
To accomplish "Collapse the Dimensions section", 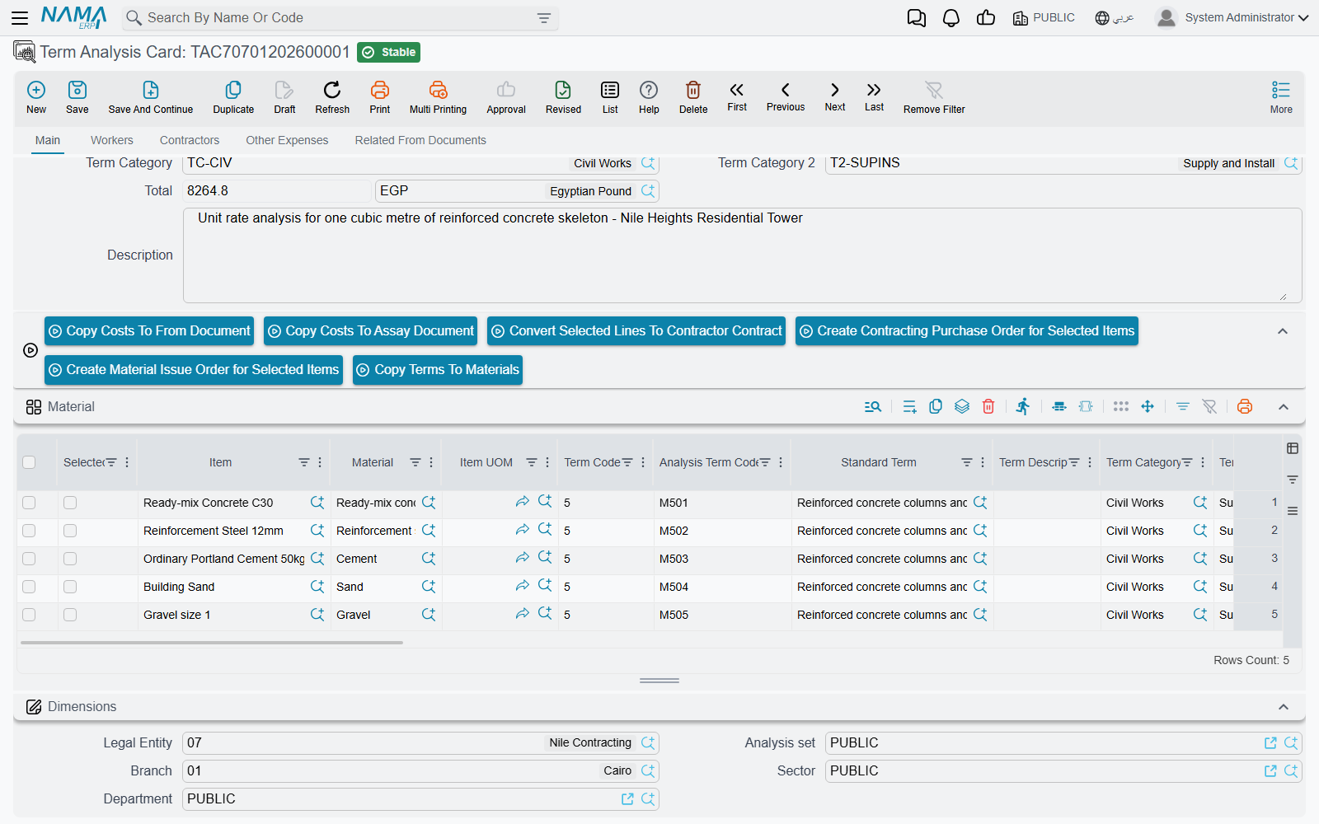I will coord(1284,706).
